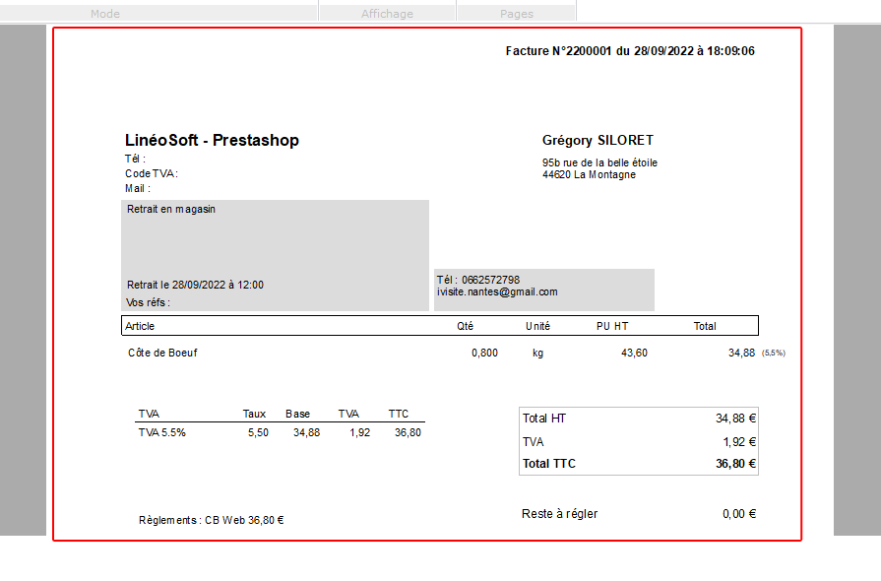Click the Qté column header
The width and height of the screenshot is (881, 581).
[x=466, y=326]
